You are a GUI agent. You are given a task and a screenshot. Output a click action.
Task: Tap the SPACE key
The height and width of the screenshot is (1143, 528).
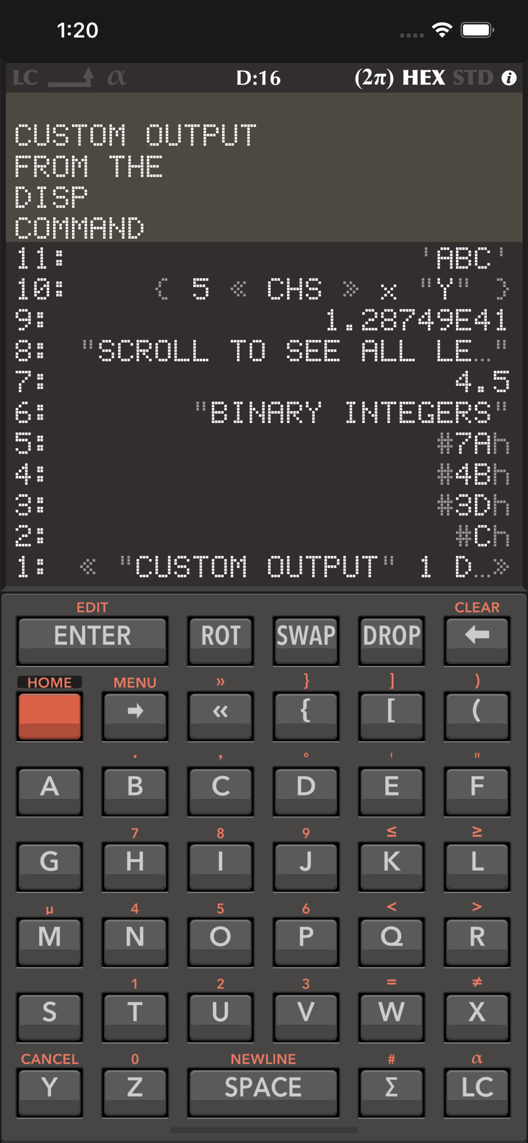click(263, 1092)
